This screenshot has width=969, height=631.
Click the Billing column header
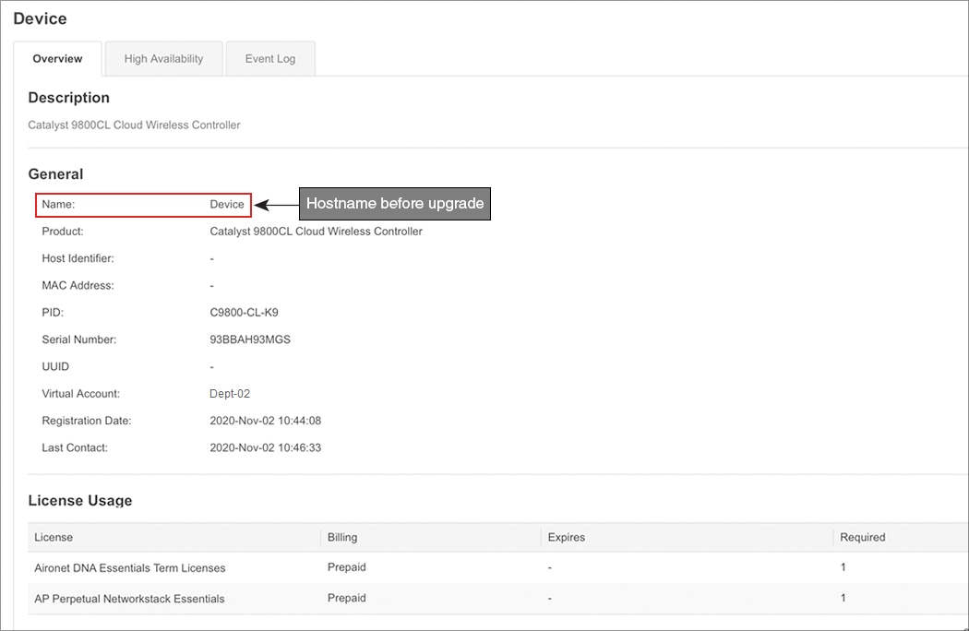coord(341,537)
